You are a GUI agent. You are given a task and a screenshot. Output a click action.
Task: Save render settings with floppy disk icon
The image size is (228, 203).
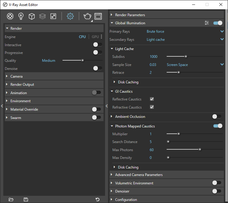pos(26,199)
